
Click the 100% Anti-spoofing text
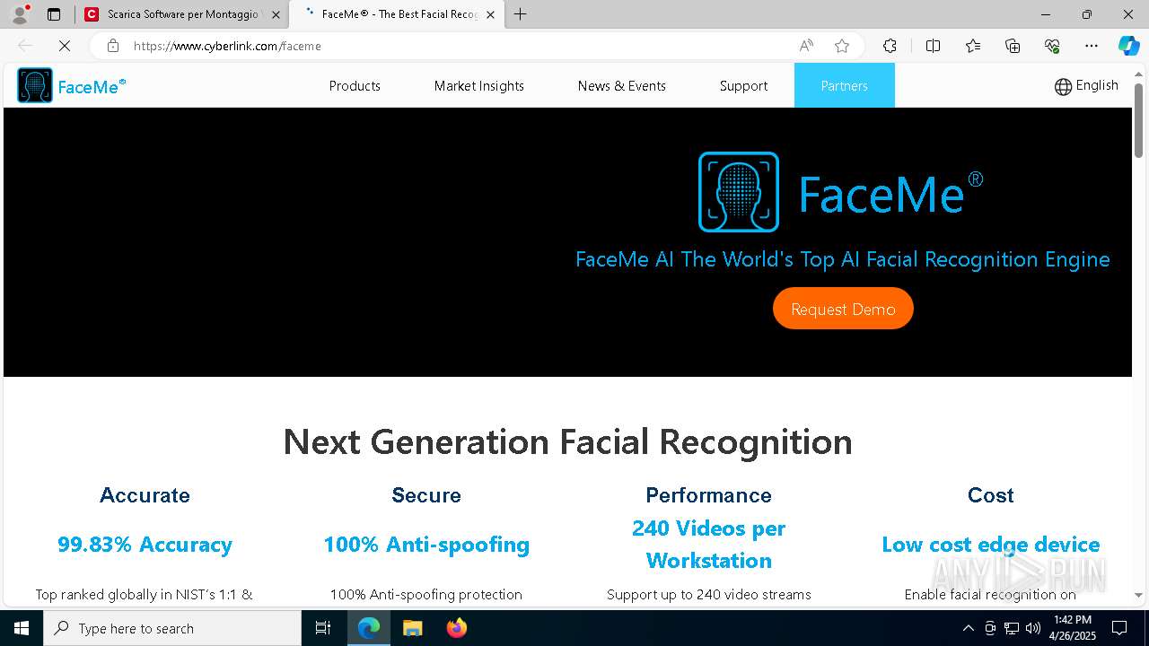tap(426, 545)
